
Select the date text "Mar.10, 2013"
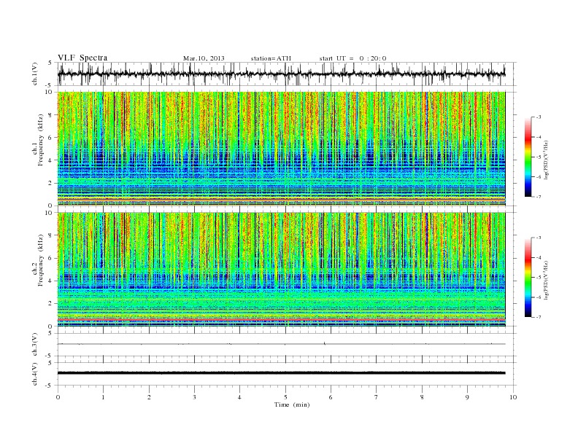[204, 58]
